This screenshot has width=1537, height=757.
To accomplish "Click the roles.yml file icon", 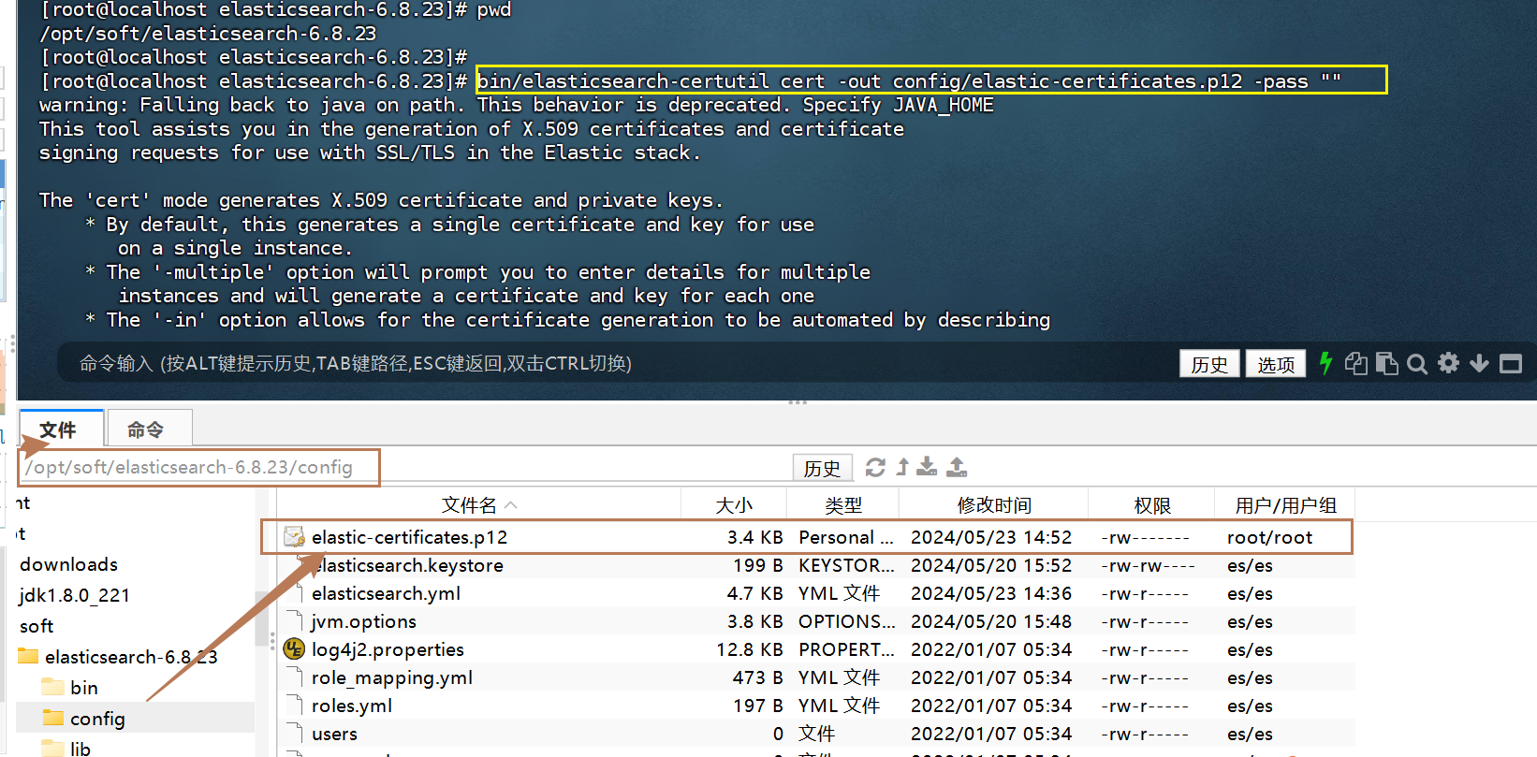I will point(294,705).
